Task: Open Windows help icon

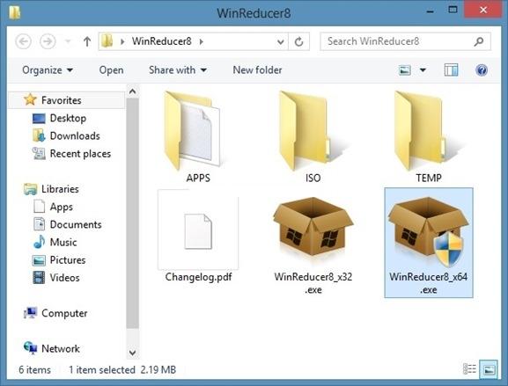Action: (482, 69)
